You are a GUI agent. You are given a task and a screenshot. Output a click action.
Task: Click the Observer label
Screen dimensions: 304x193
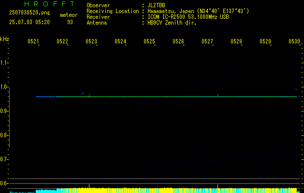click(x=98, y=5)
